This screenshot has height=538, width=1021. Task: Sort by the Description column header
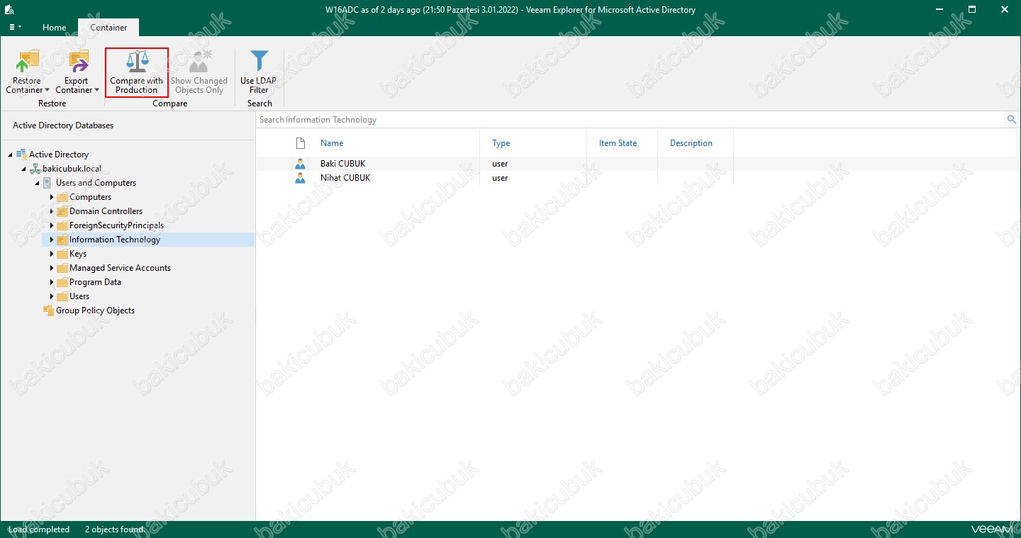(691, 143)
